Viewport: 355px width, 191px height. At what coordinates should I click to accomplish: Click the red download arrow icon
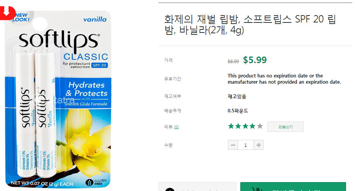pos(7,13)
